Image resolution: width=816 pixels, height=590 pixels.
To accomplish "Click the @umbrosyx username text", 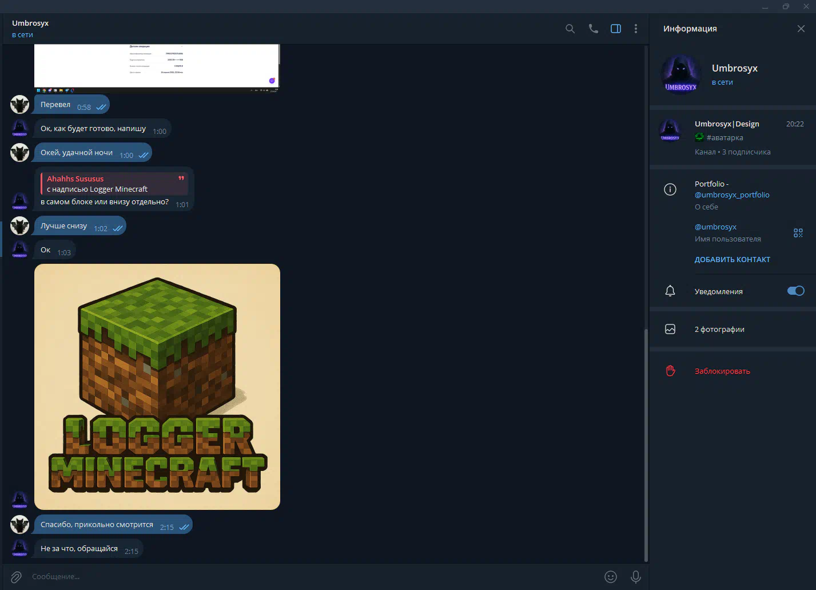I will click(715, 227).
